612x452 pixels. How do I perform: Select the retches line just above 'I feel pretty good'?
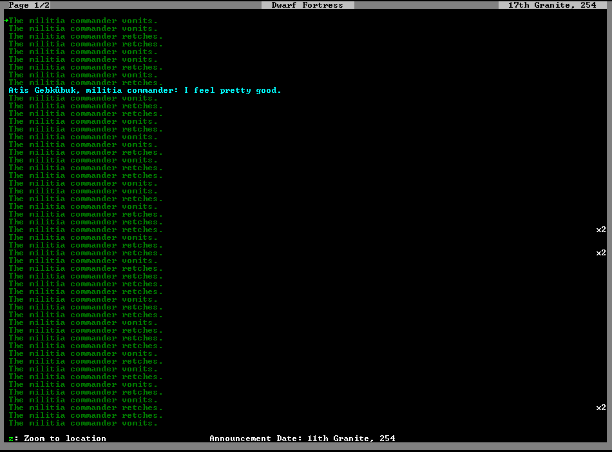pos(86,83)
